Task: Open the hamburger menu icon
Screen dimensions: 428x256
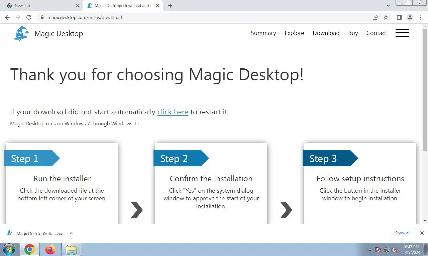Action: [402, 33]
